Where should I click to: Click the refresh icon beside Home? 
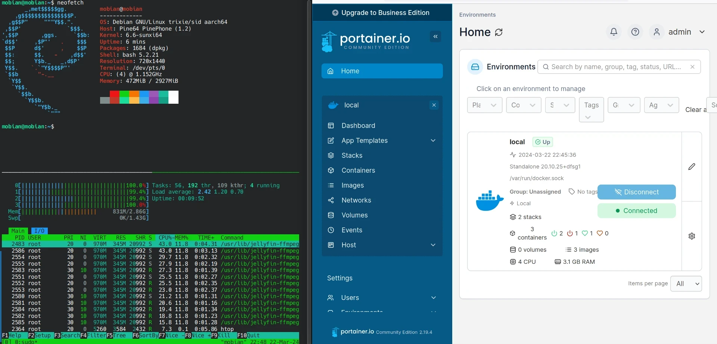pos(499,32)
